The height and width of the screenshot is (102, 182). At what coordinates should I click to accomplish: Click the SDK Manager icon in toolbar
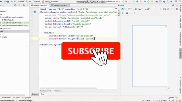(x=171, y=1)
